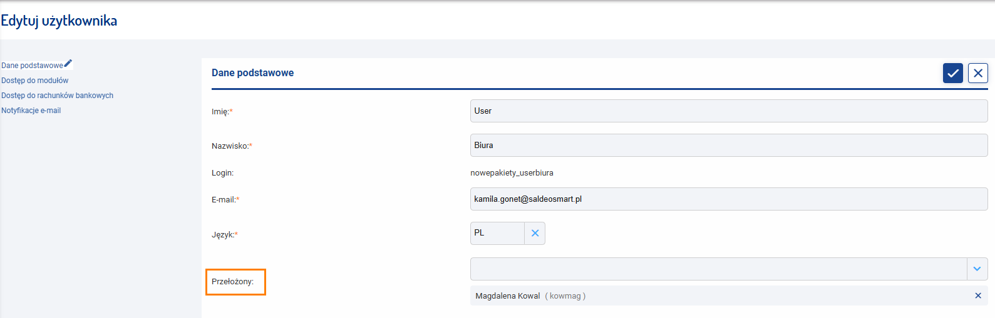Open the Język PL selector

point(497,233)
